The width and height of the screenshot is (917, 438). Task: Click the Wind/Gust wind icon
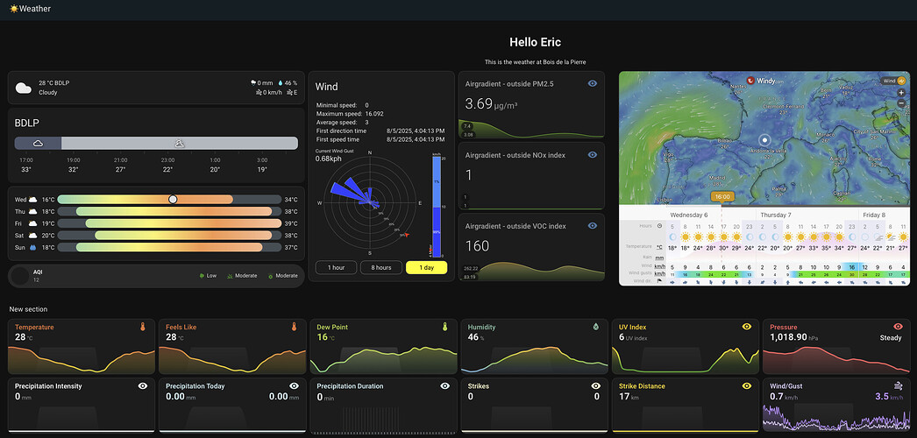(897, 385)
